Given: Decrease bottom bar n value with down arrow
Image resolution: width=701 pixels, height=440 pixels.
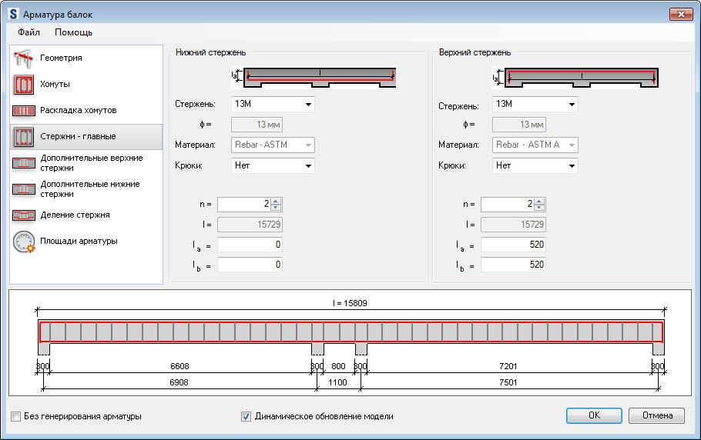Looking at the screenshot, I should (276, 208).
